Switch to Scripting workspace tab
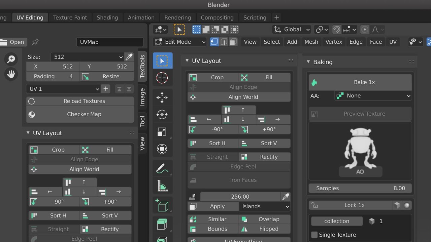This screenshot has width=431, height=242. pos(255,17)
